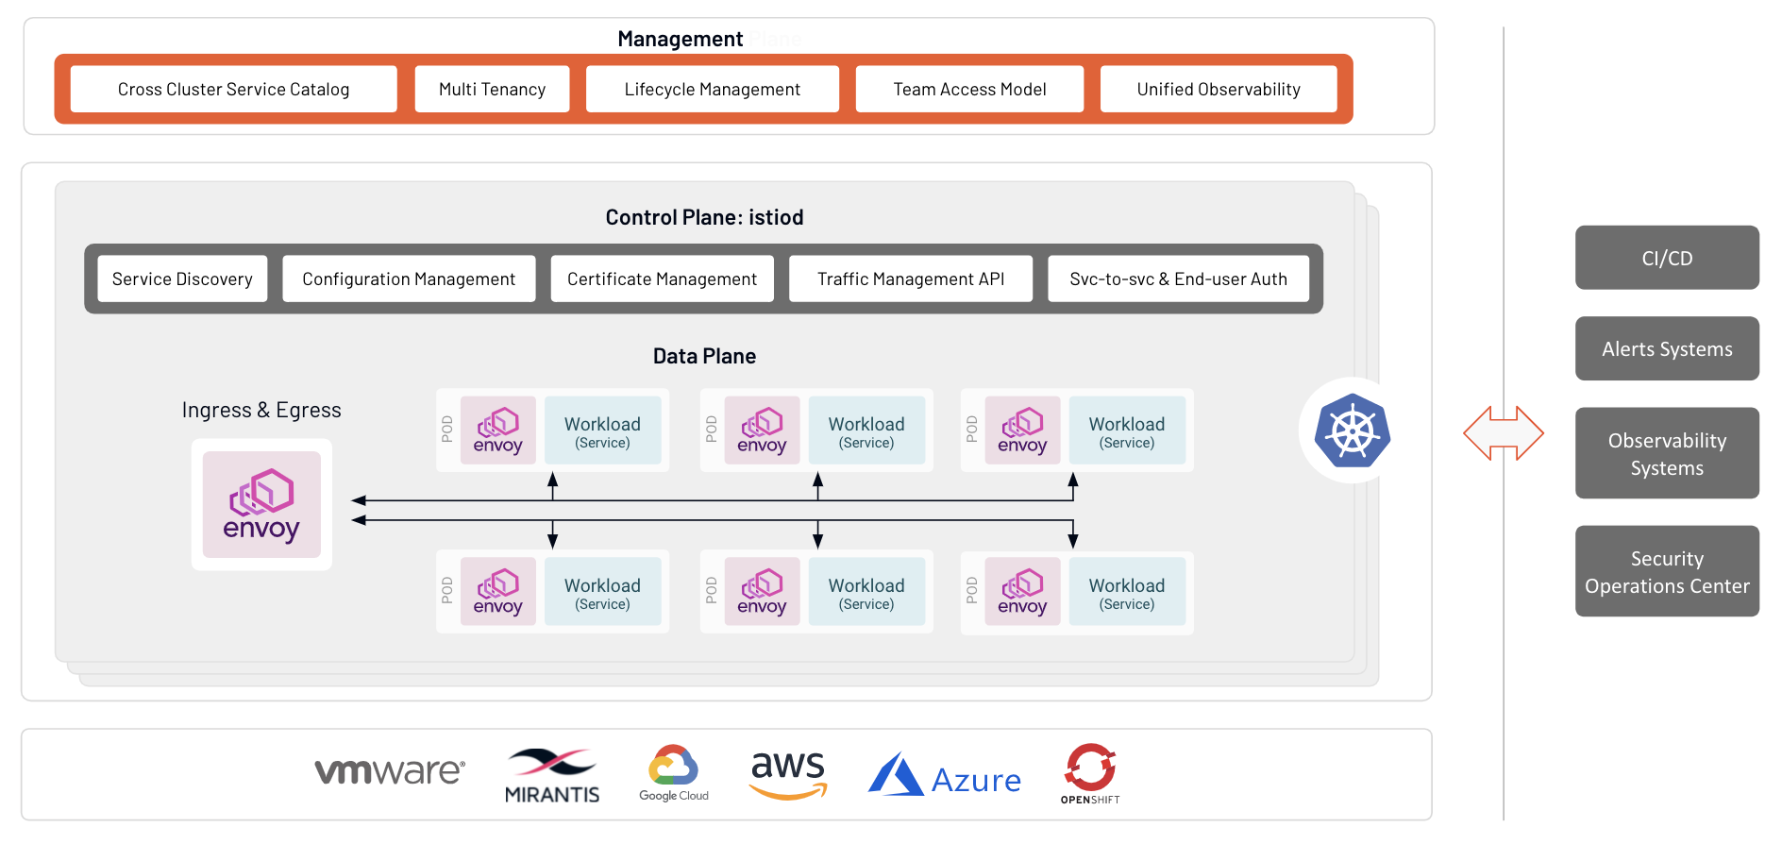
Task: Click the Observability Systems box
Action: point(1666,454)
